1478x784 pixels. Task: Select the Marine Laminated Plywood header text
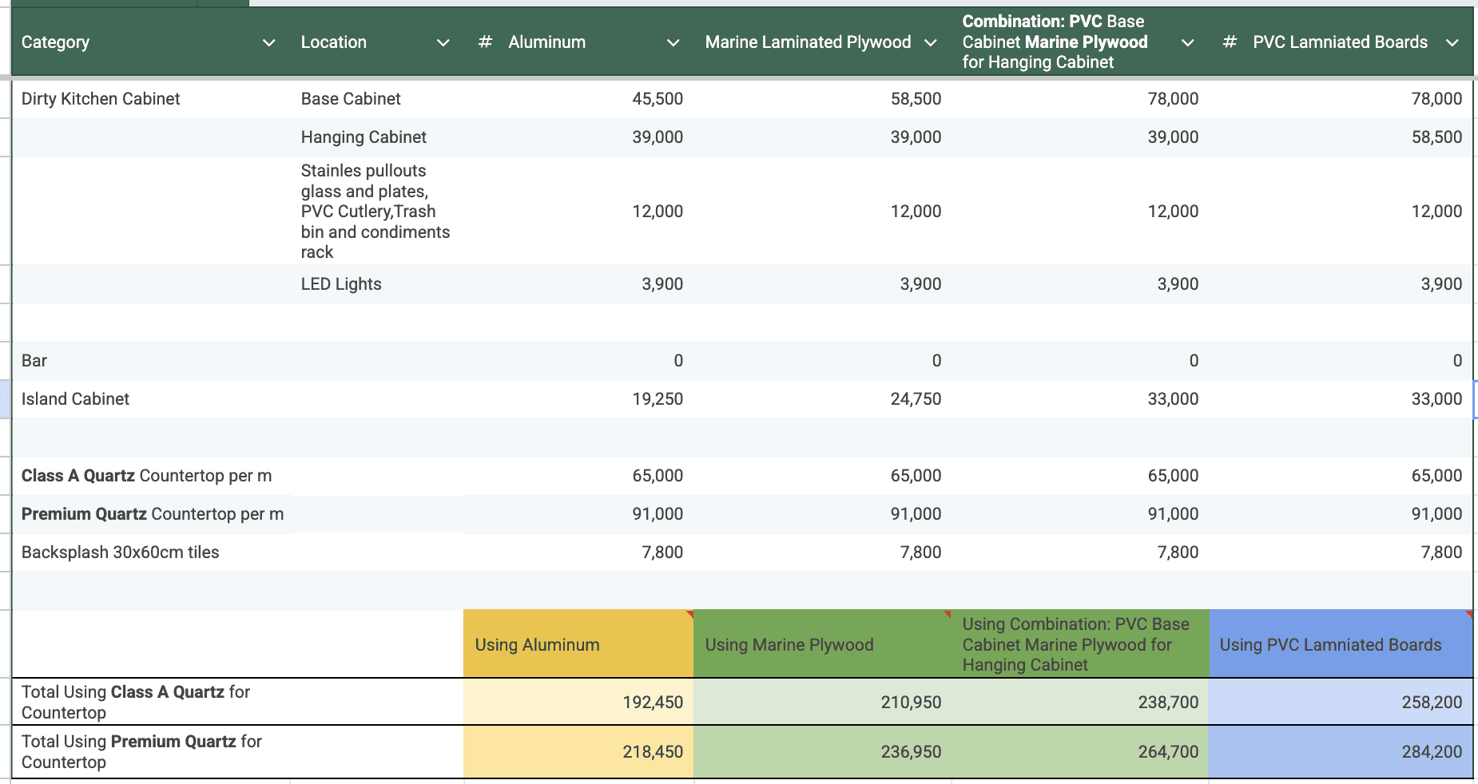coord(808,42)
